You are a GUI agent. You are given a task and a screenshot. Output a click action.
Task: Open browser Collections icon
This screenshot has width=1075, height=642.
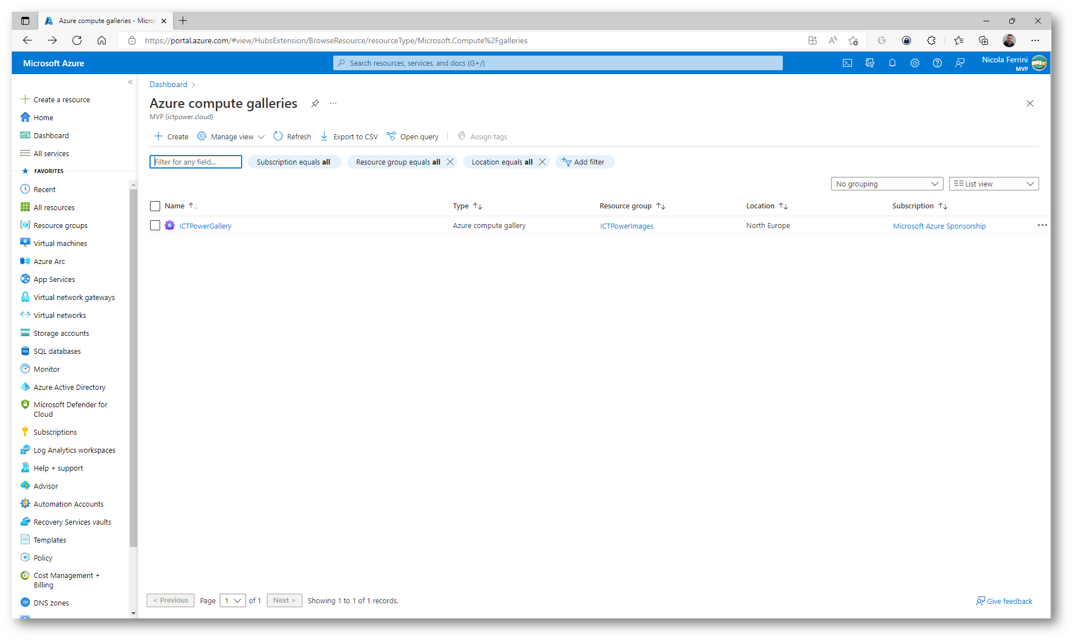click(x=983, y=40)
